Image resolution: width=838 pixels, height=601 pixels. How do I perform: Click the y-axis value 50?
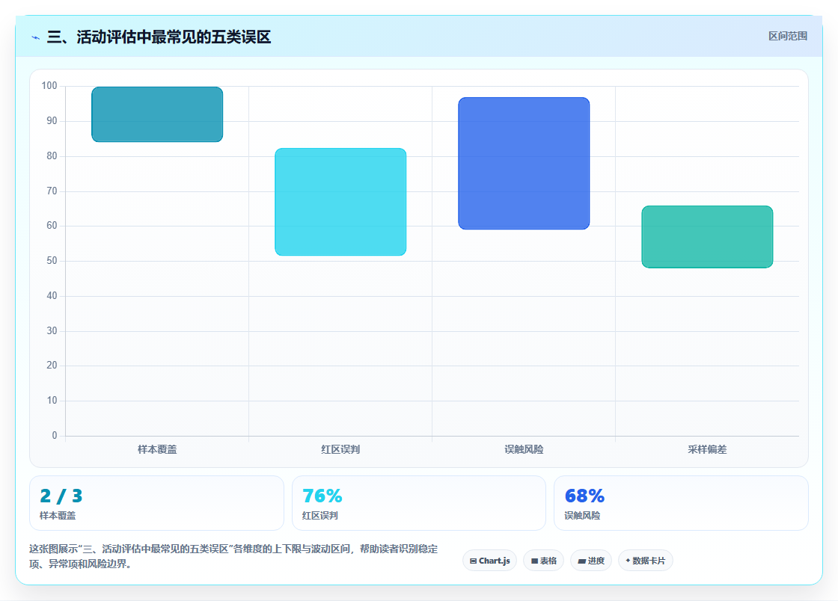point(52,260)
